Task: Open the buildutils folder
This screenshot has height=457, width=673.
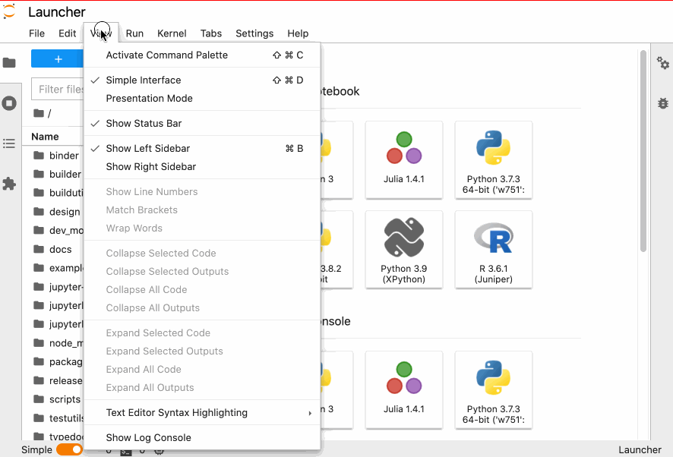Action: coord(54,193)
